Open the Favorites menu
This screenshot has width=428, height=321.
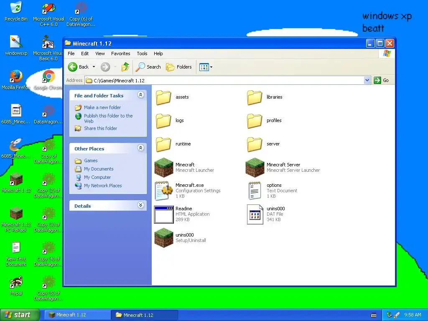tap(121, 53)
